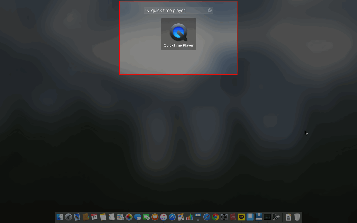Viewport: 357px width, 223px height.
Task: Open the FaceTime app in Dock
Action: tap(146, 217)
